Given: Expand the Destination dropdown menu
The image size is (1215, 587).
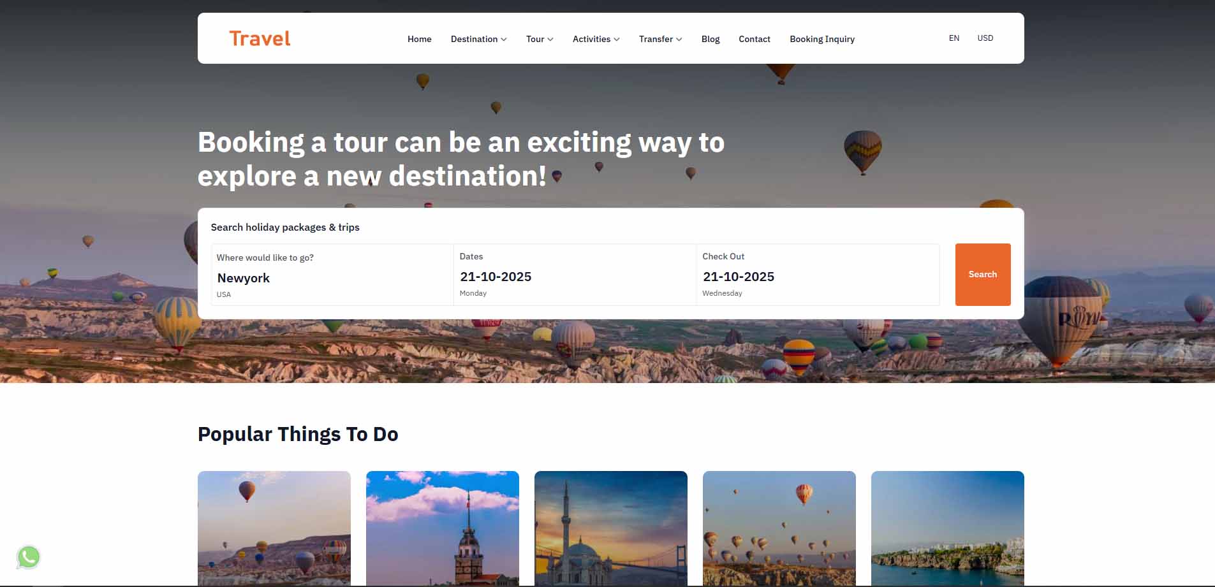Looking at the screenshot, I should [478, 39].
